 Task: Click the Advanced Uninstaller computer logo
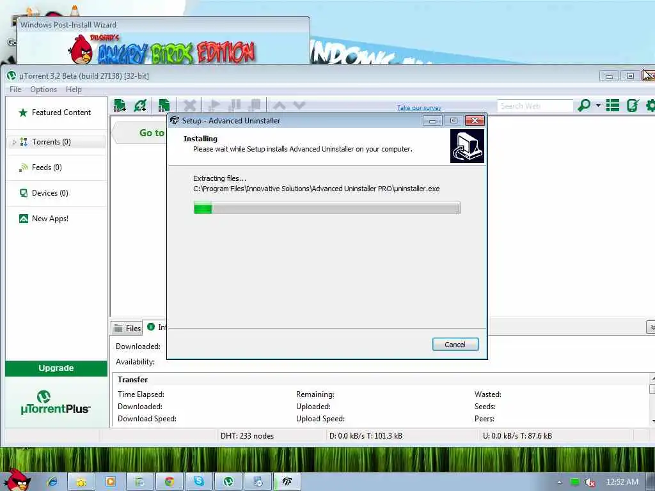[x=467, y=146]
